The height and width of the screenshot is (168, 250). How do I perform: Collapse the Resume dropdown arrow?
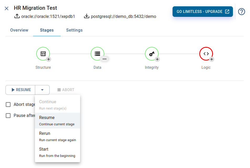coord(42,90)
